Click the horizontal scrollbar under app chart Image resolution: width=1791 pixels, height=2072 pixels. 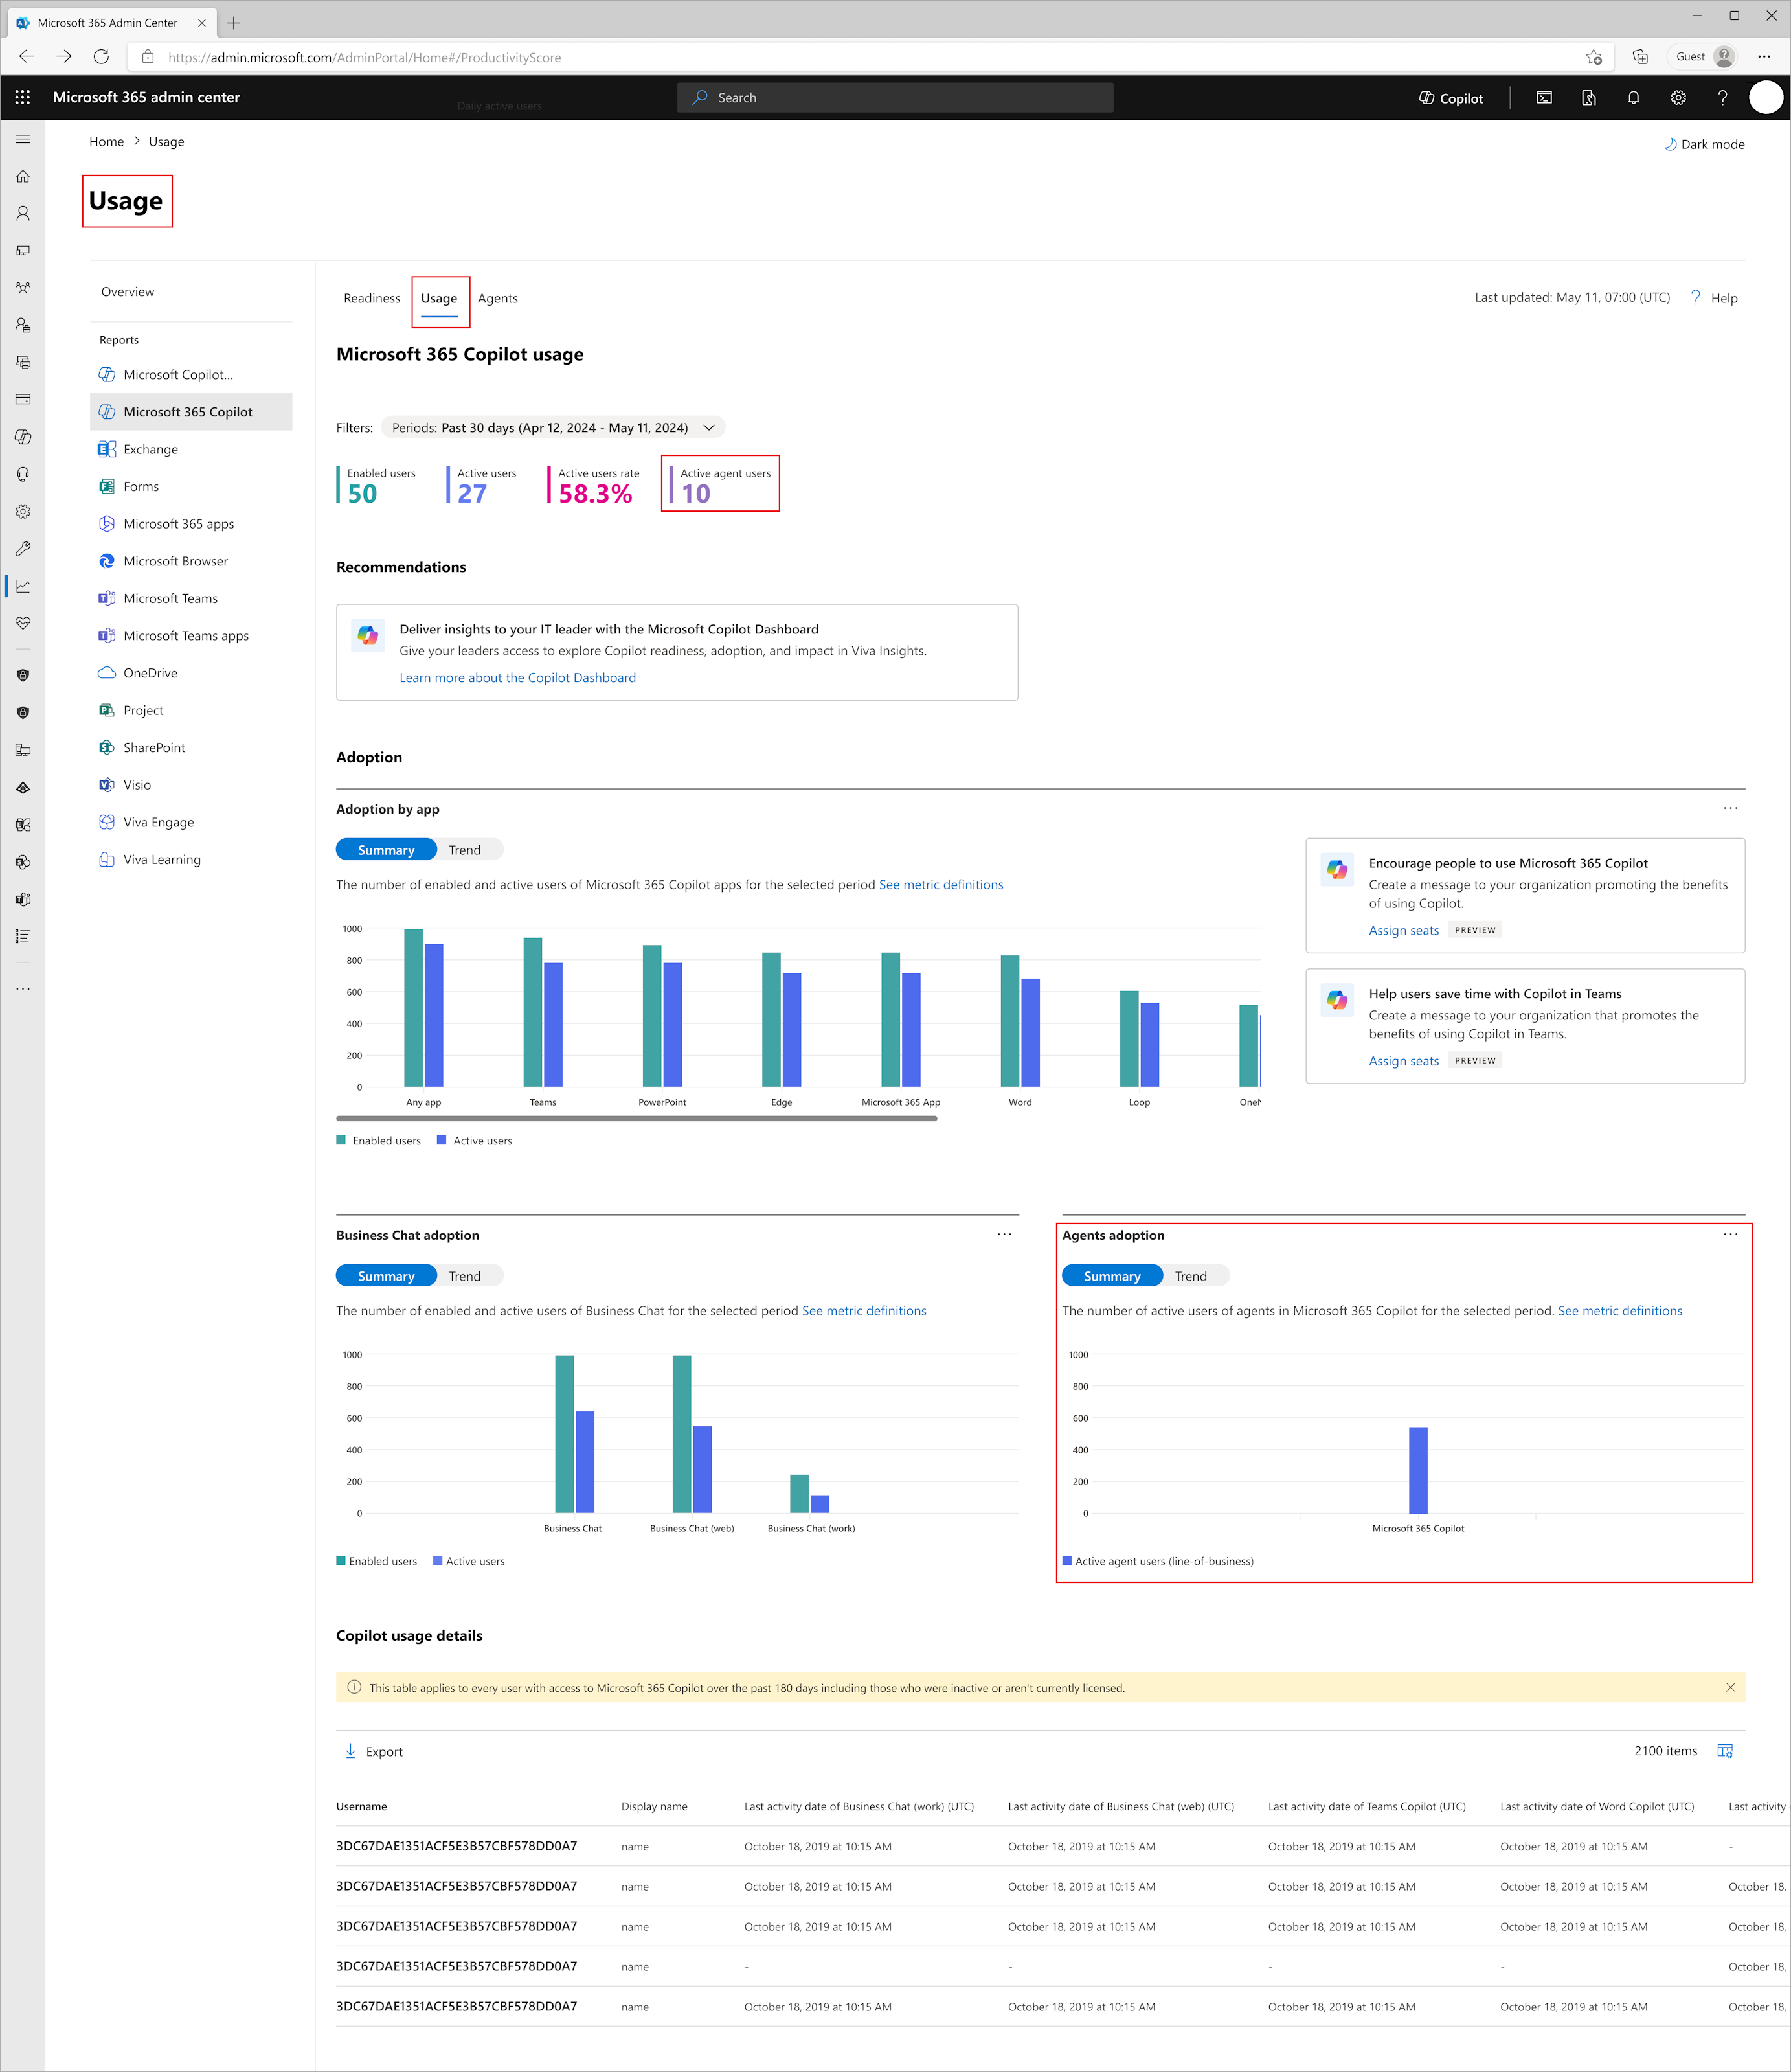click(636, 1119)
